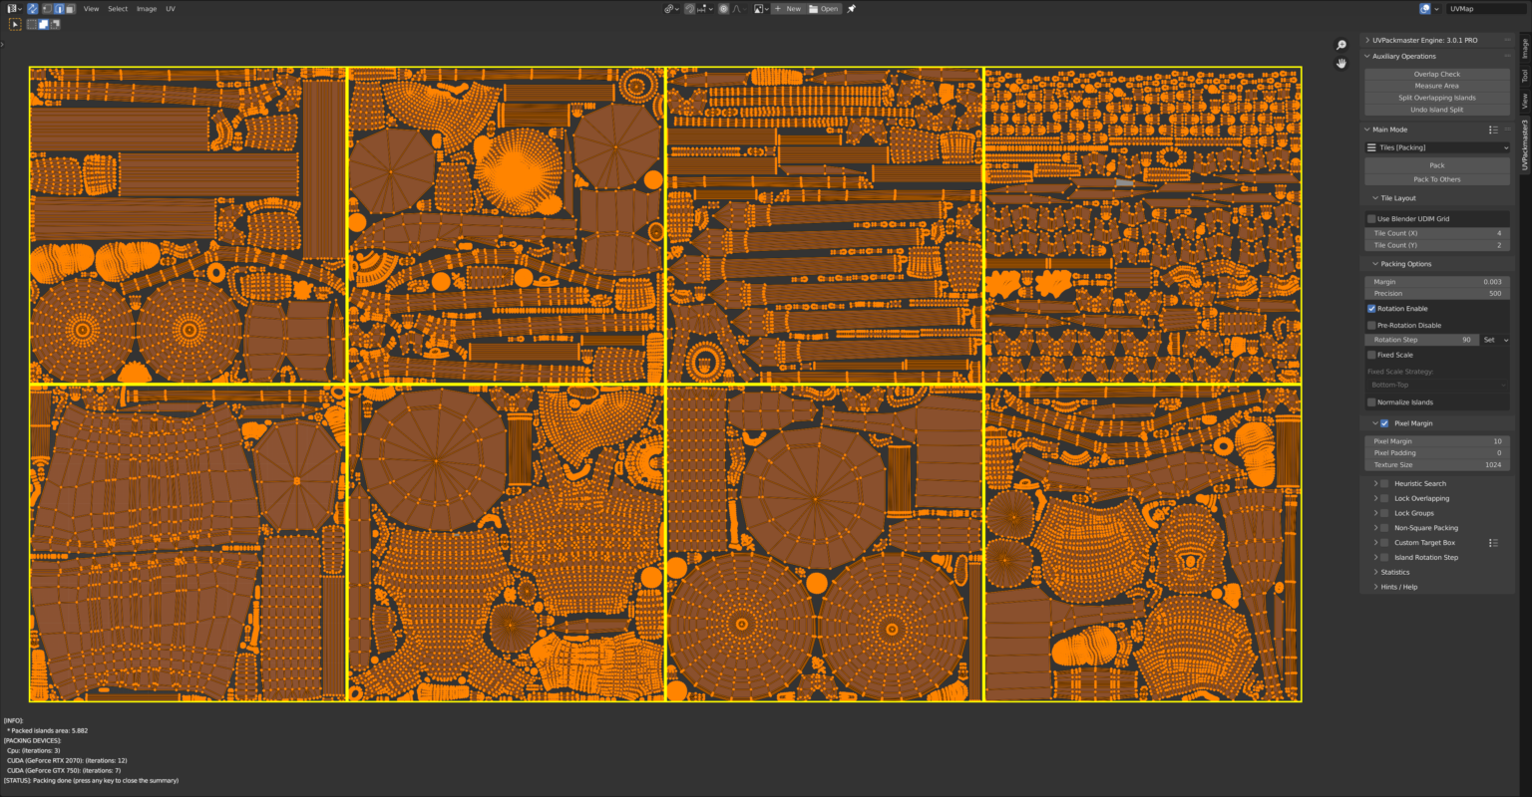Click the zoom magnifier icon in the viewport
Screen dimensions: 1532x797
(x=1340, y=44)
